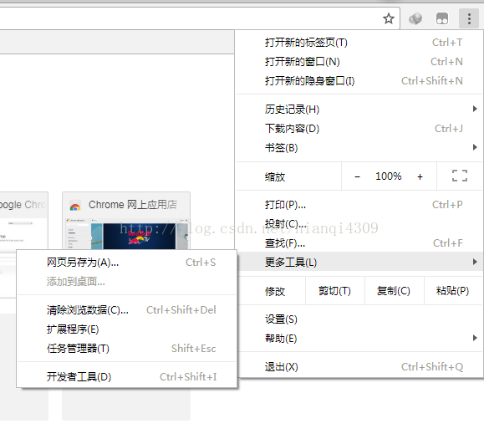The height and width of the screenshot is (439, 484).
Task: Expand the 书签(B) bookmarks submenu
Action: [x=359, y=147]
